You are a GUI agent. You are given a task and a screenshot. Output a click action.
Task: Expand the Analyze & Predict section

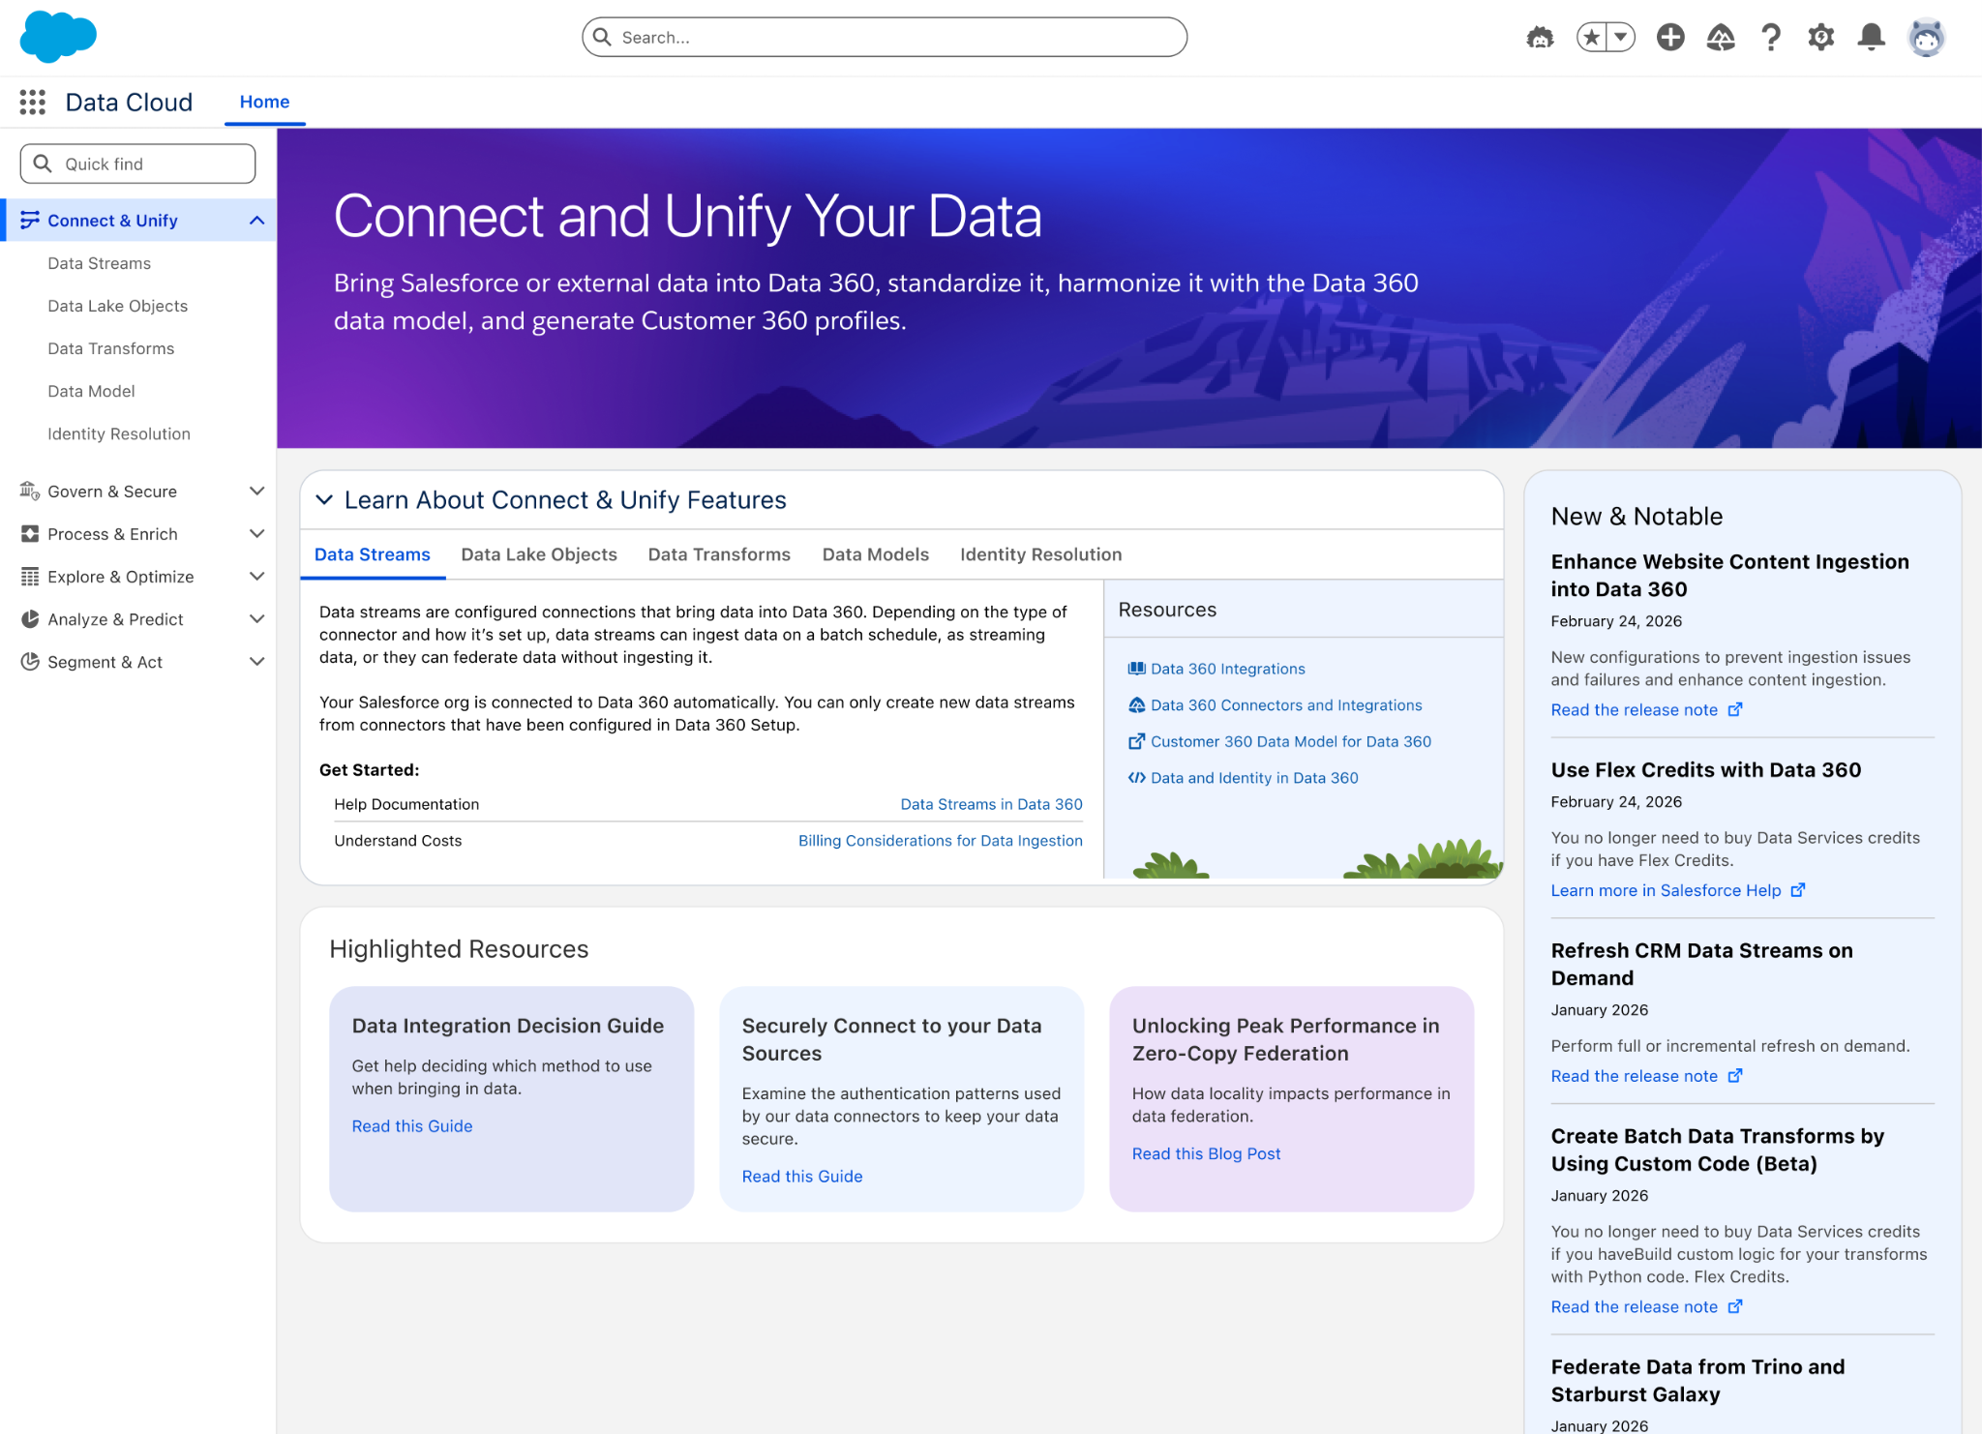256,618
